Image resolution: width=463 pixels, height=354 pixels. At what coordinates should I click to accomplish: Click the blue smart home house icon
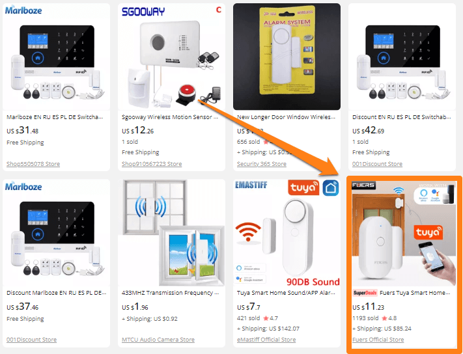pos(331,188)
